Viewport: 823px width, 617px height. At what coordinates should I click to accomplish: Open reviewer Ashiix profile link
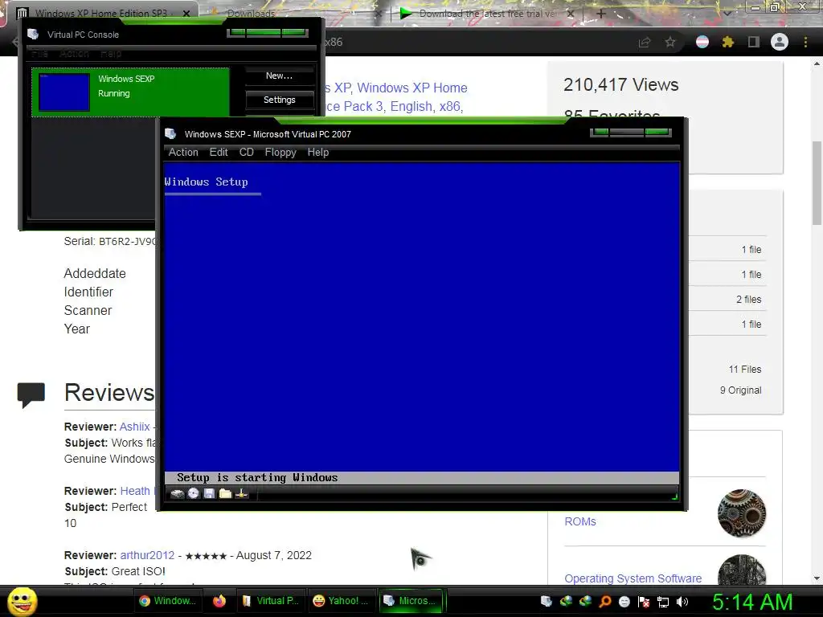134,427
